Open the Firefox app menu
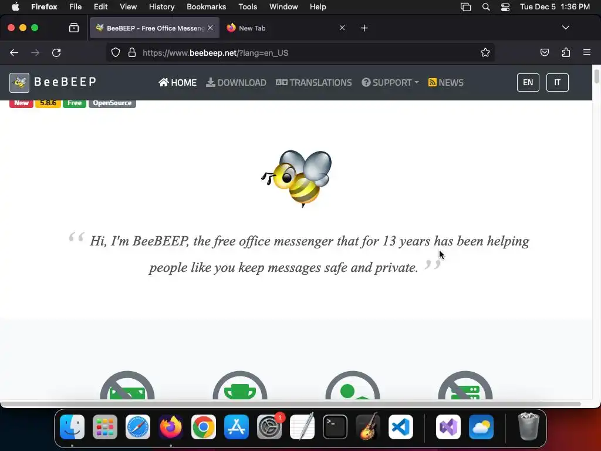Screen dimensions: 601x451 [x=44, y=6]
